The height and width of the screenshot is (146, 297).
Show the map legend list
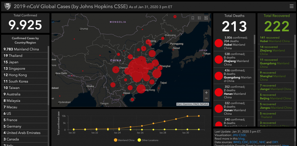pyautogui.click(x=200, y=18)
